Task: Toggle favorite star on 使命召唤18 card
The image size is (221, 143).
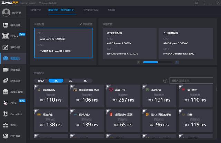Action: point(72,86)
